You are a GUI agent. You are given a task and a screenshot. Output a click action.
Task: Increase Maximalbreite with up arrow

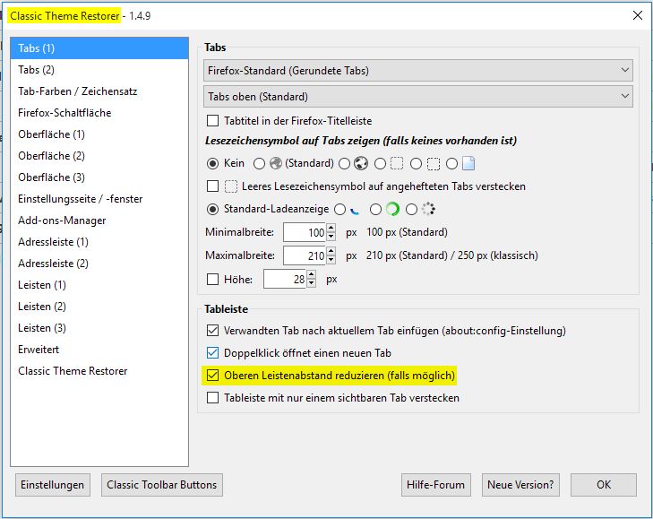point(331,251)
